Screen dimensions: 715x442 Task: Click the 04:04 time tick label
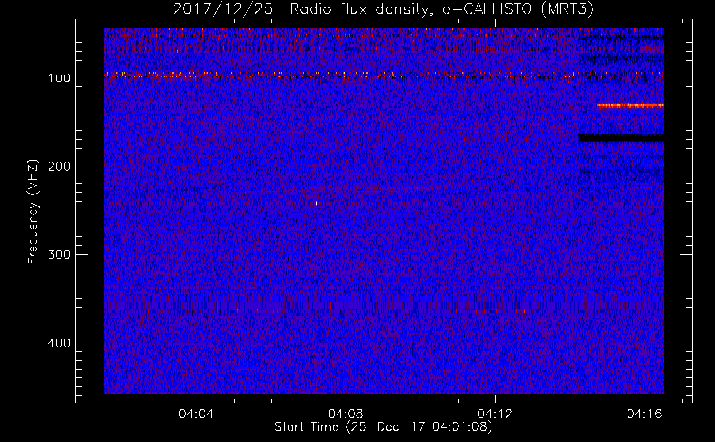(x=196, y=414)
